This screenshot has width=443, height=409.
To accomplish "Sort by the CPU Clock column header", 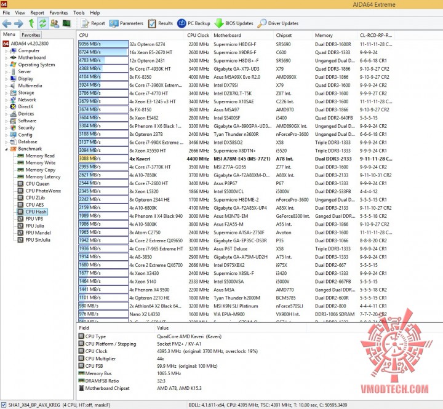I will coord(198,35).
